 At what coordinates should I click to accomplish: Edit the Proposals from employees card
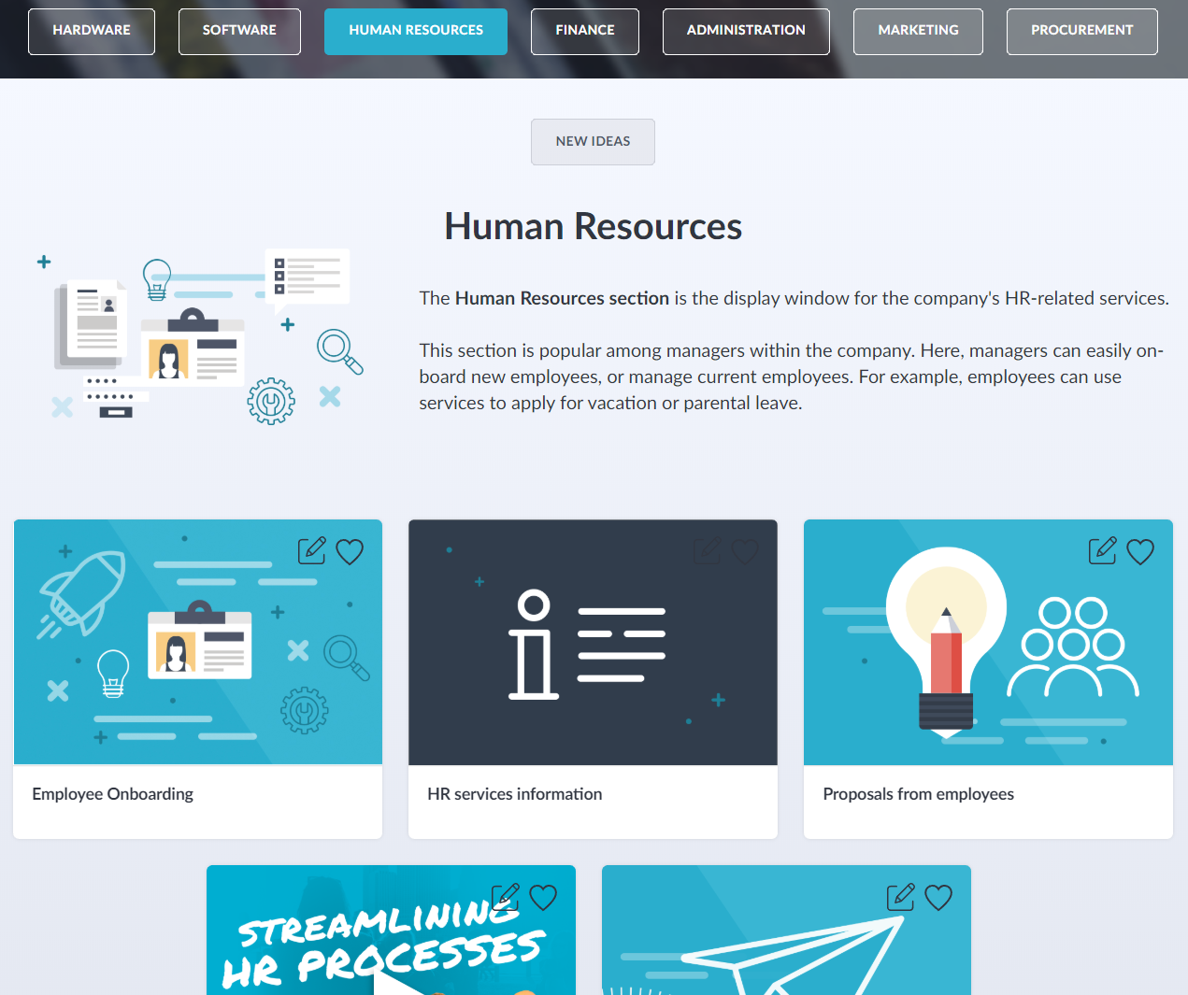point(1102,550)
